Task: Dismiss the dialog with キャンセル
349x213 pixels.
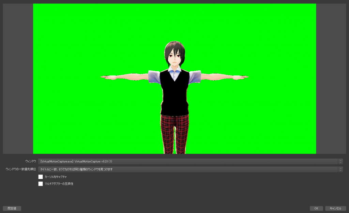Action: [x=335, y=208]
